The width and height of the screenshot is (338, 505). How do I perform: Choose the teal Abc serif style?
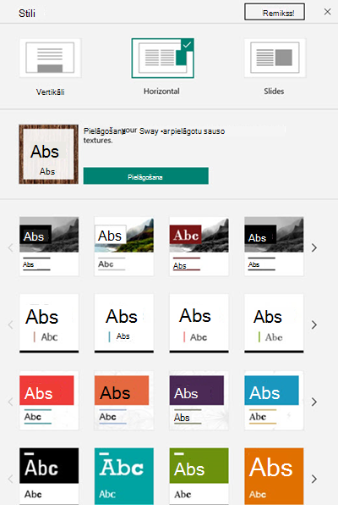tap(124, 476)
